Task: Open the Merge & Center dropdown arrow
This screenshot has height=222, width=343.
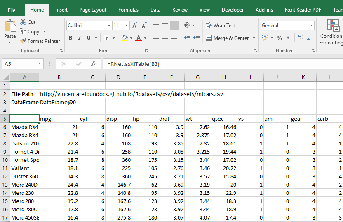Action: (254, 38)
